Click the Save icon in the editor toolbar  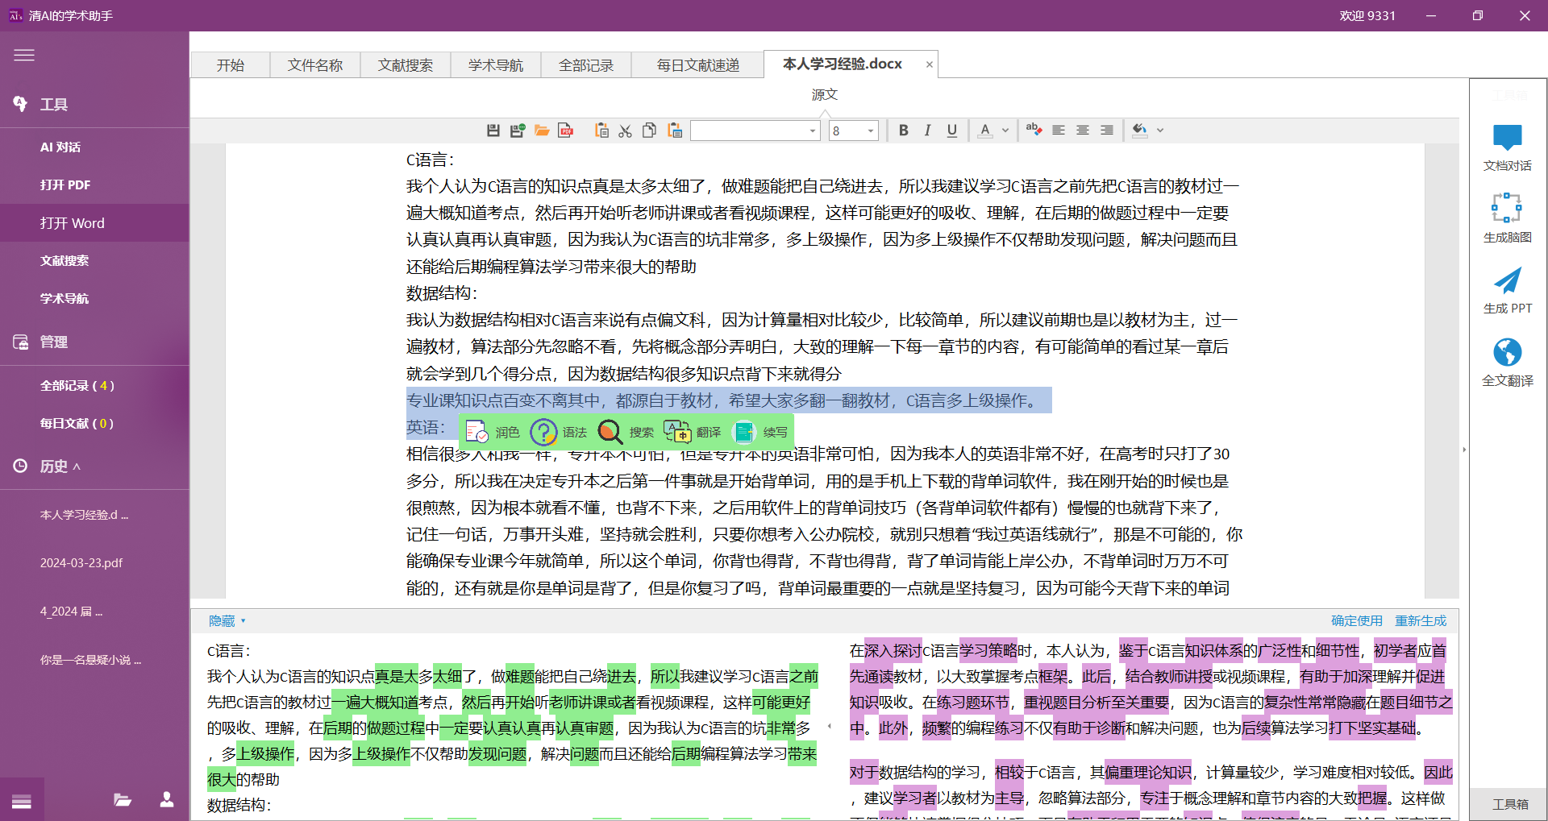coord(493,131)
